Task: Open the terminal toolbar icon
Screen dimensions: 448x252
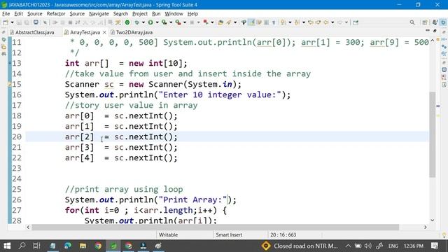Action: click(x=36, y=22)
